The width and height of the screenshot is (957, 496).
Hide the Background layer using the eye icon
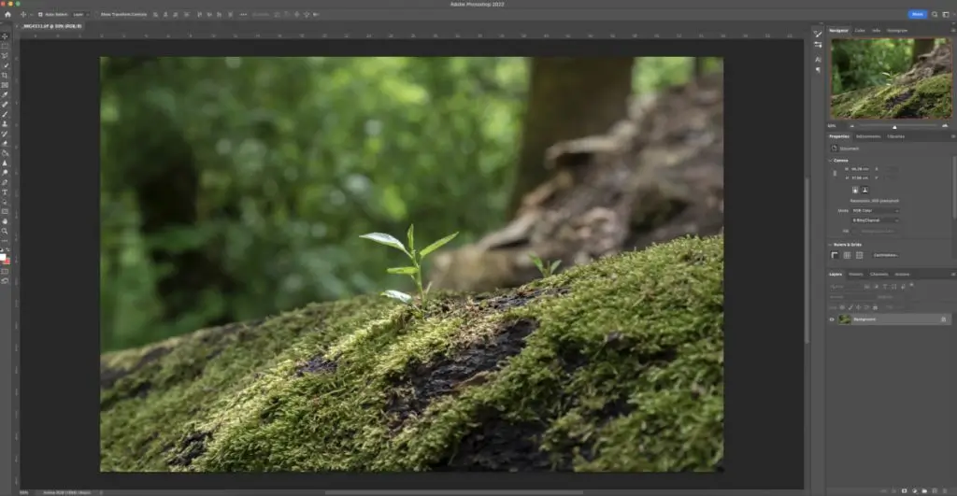(x=833, y=319)
